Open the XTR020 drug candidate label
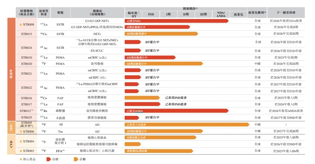This screenshot has height=164, width=315. pos(27,64)
